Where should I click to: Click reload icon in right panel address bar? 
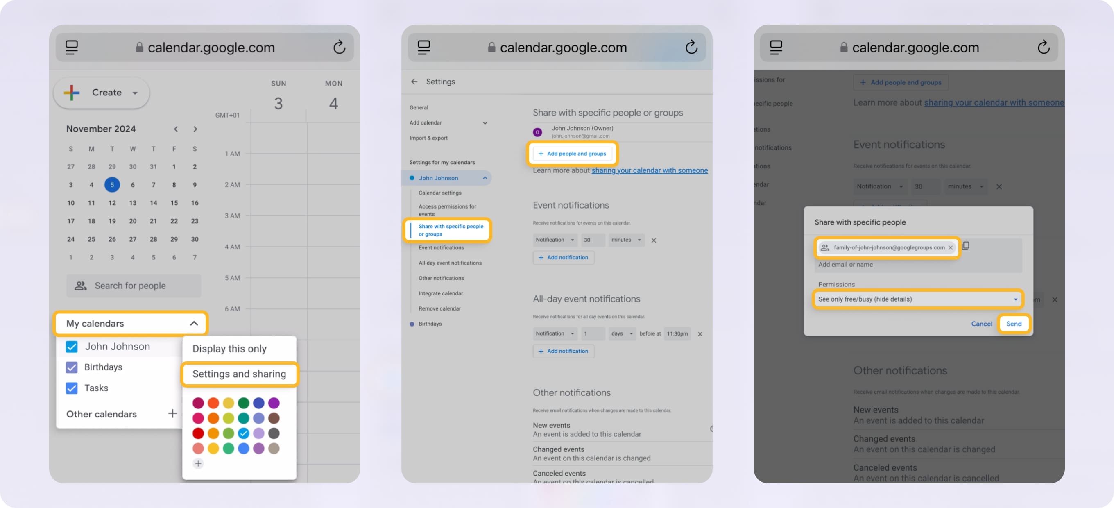click(1043, 47)
